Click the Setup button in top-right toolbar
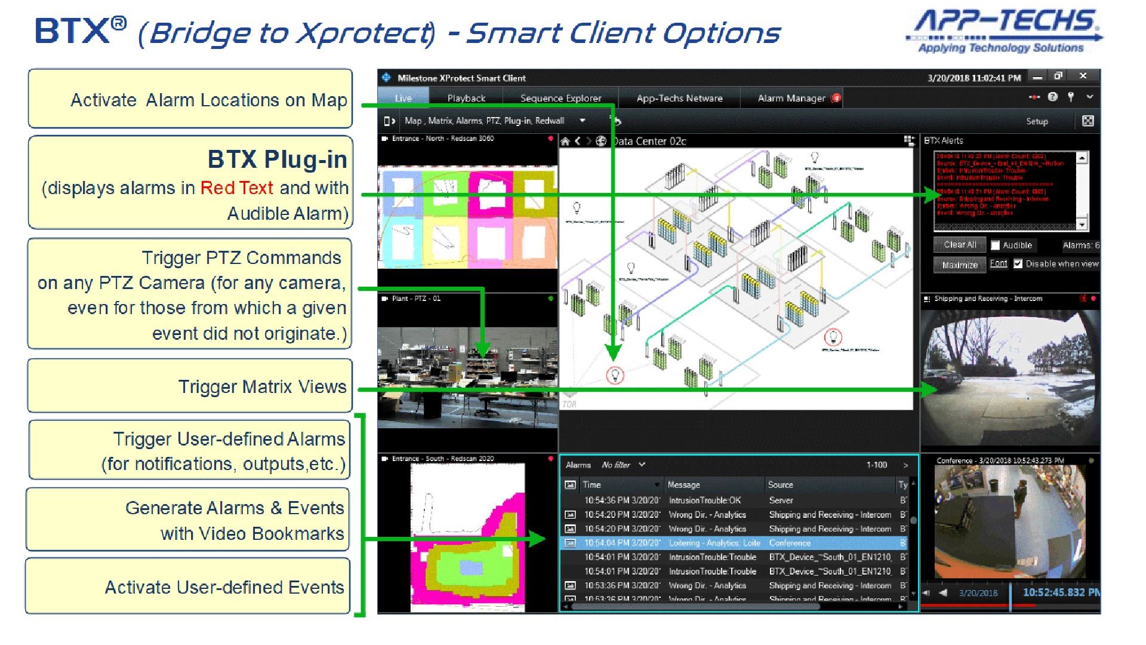Screen dimensions: 1146x645 pos(1040,121)
